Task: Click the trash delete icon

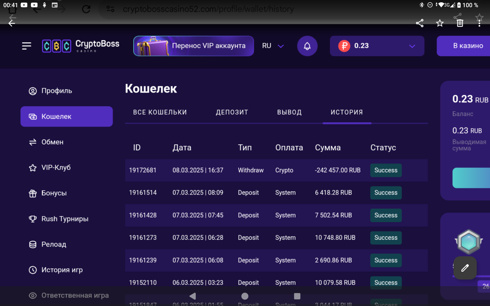Action: pos(460,23)
